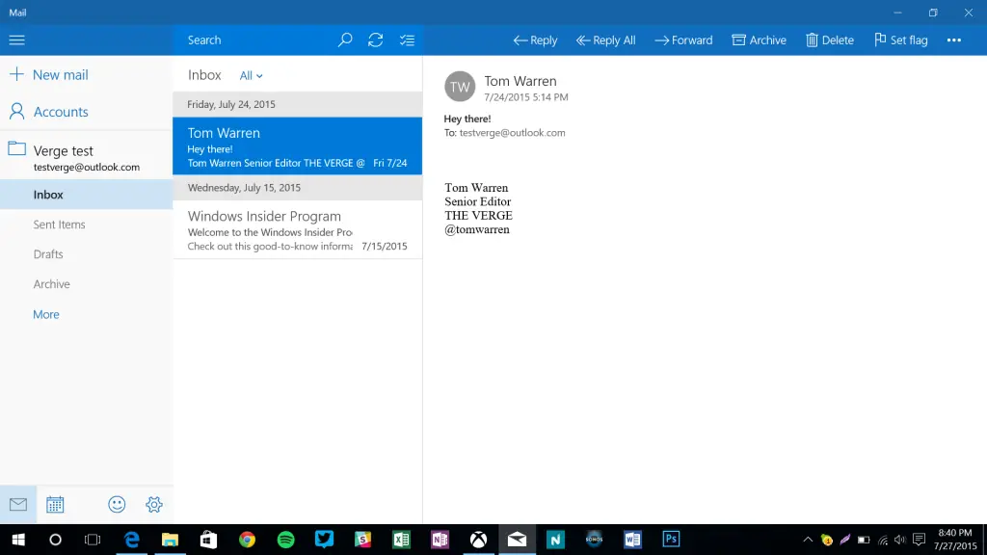Set flag on this message
The width and height of the screenshot is (987, 555).
point(901,40)
